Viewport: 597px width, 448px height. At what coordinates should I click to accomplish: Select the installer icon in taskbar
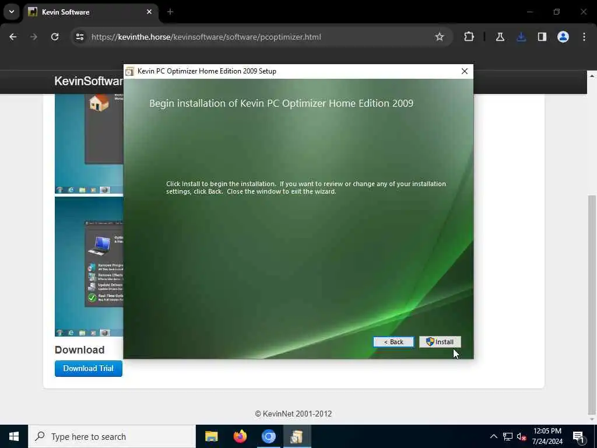[x=297, y=436]
